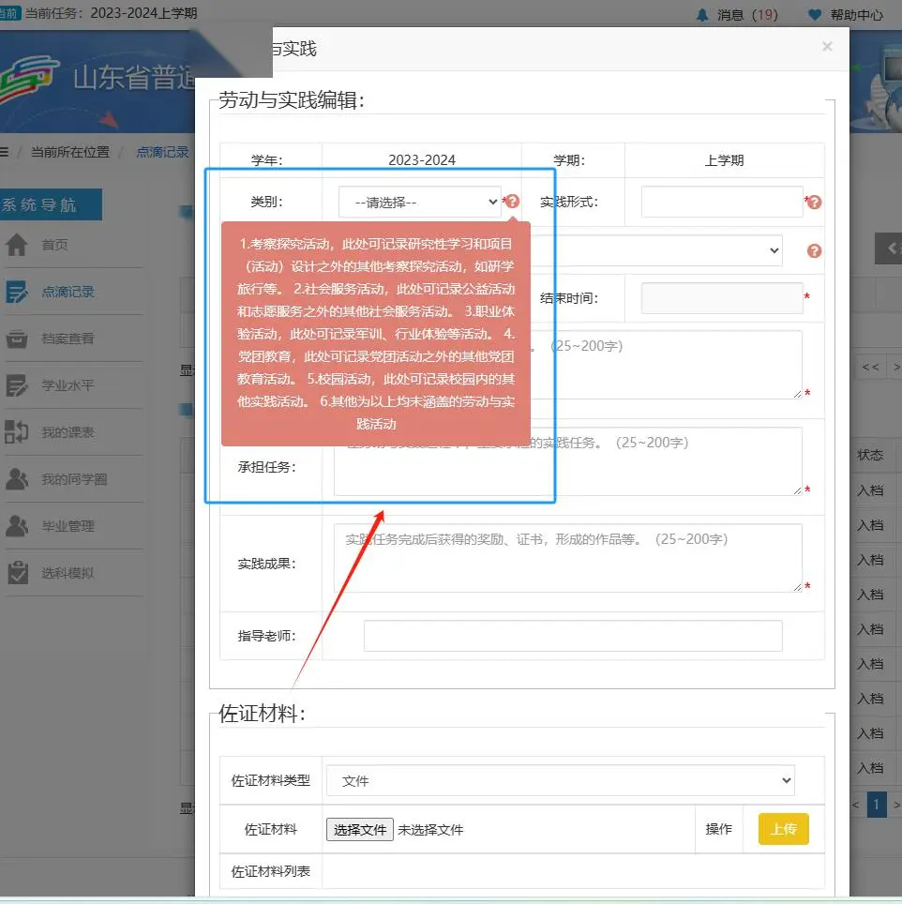The image size is (902, 904).
Task: Click the 上学期 学期 value
Action: pos(725,160)
